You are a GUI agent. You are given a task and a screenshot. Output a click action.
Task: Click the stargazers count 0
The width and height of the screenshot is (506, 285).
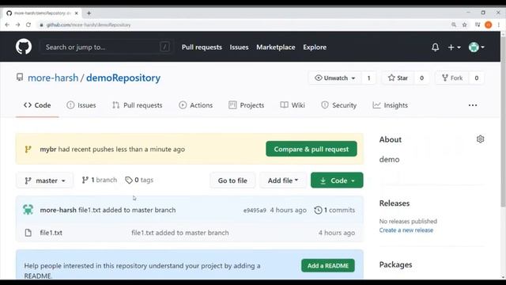click(x=421, y=78)
